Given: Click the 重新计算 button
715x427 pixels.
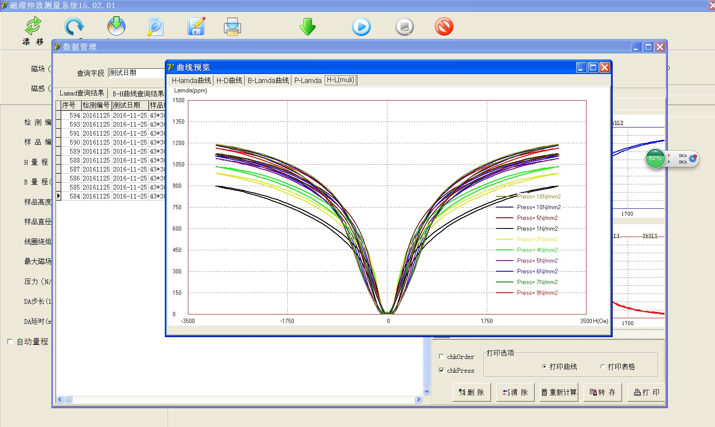Looking at the screenshot, I should 559,392.
